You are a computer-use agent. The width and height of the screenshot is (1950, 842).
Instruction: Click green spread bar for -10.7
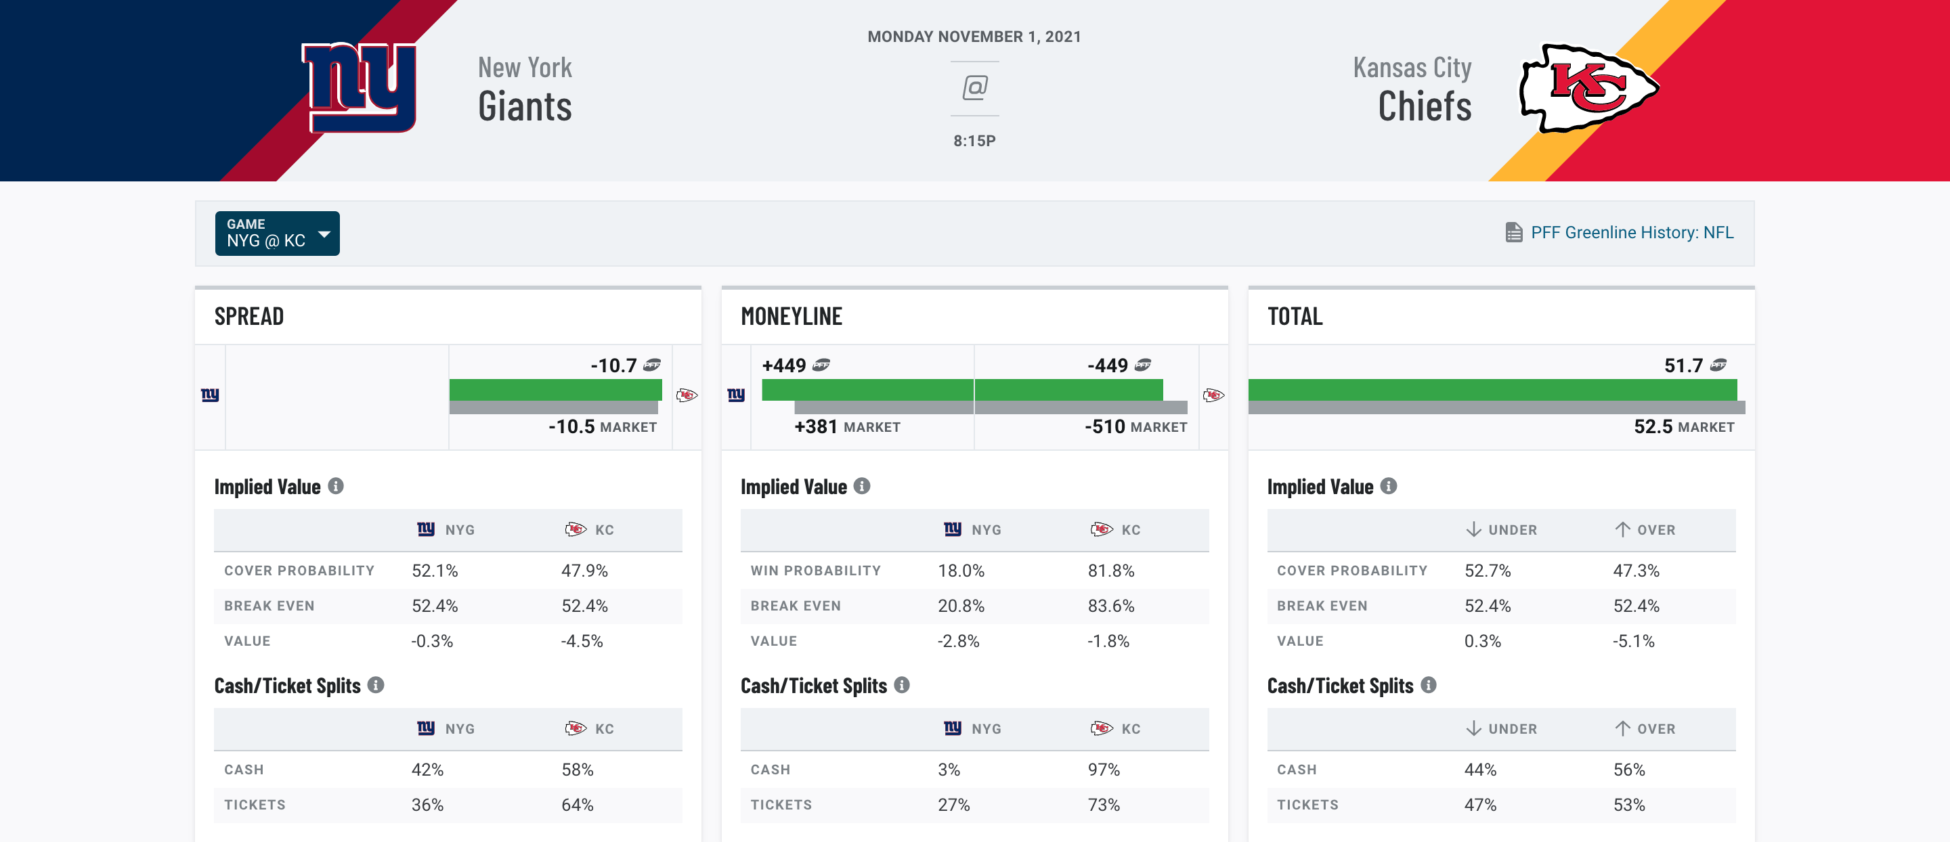(x=556, y=390)
